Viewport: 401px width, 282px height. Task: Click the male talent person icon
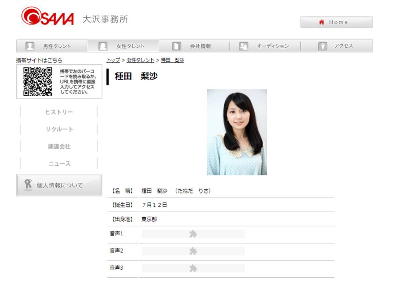point(30,46)
